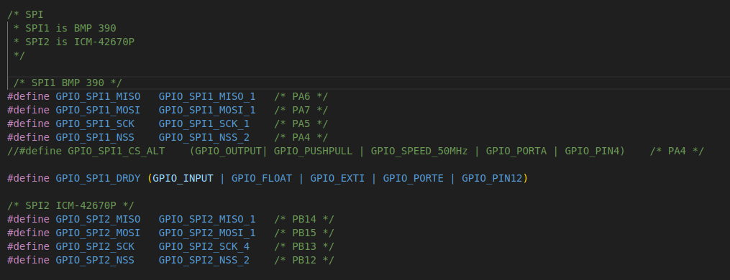Click GPIO_INPUT in the DRDY define

pos(183,178)
